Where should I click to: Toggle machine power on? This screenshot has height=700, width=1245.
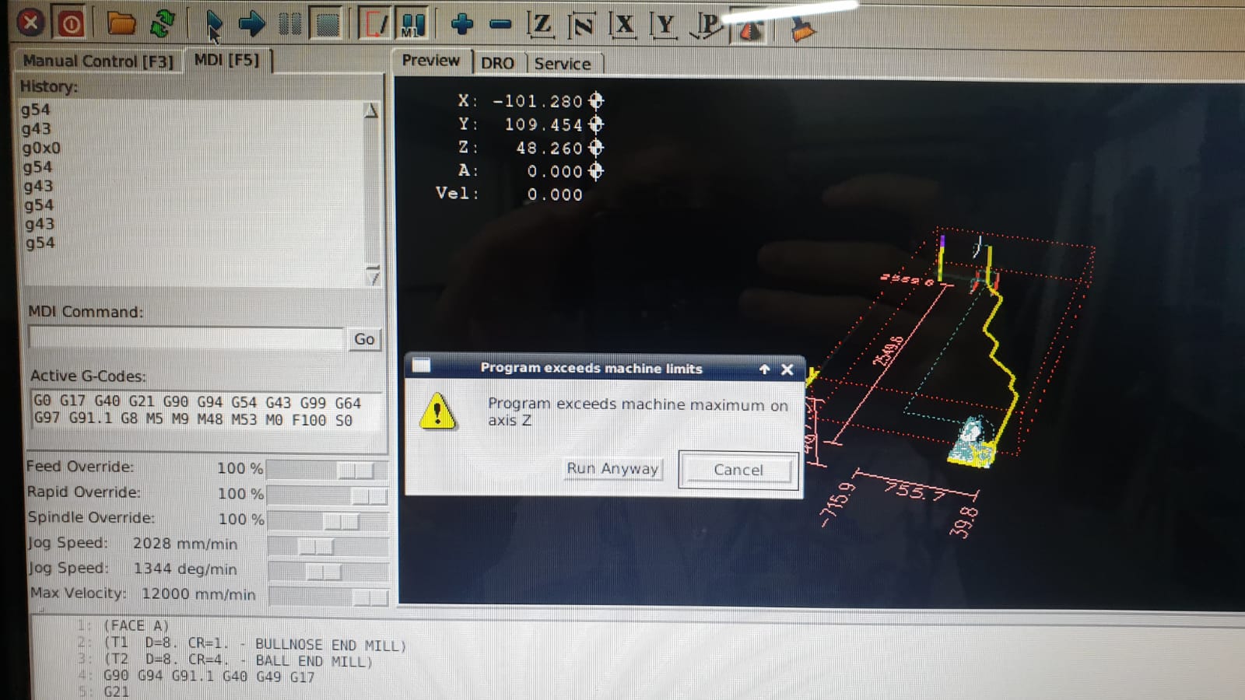70,22
